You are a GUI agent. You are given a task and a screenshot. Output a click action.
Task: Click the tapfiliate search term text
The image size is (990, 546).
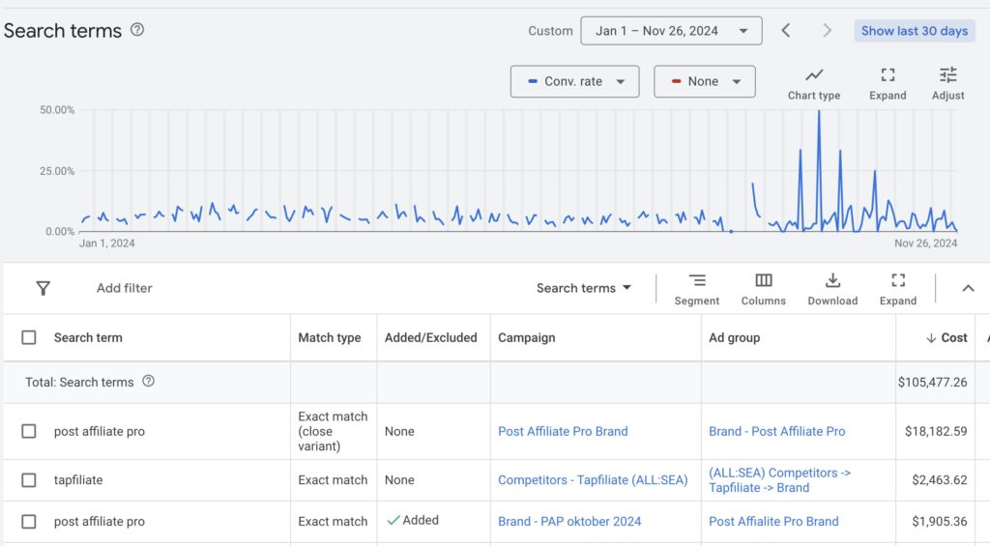coord(78,480)
